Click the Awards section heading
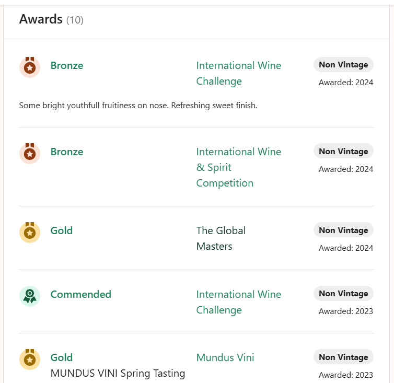This screenshot has height=383, width=394. pos(41,19)
